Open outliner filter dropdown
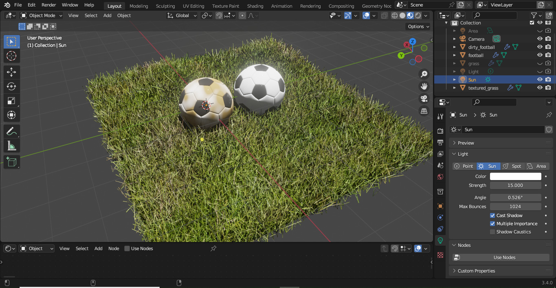The height and width of the screenshot is (288, 556). (x=536, y=15)
